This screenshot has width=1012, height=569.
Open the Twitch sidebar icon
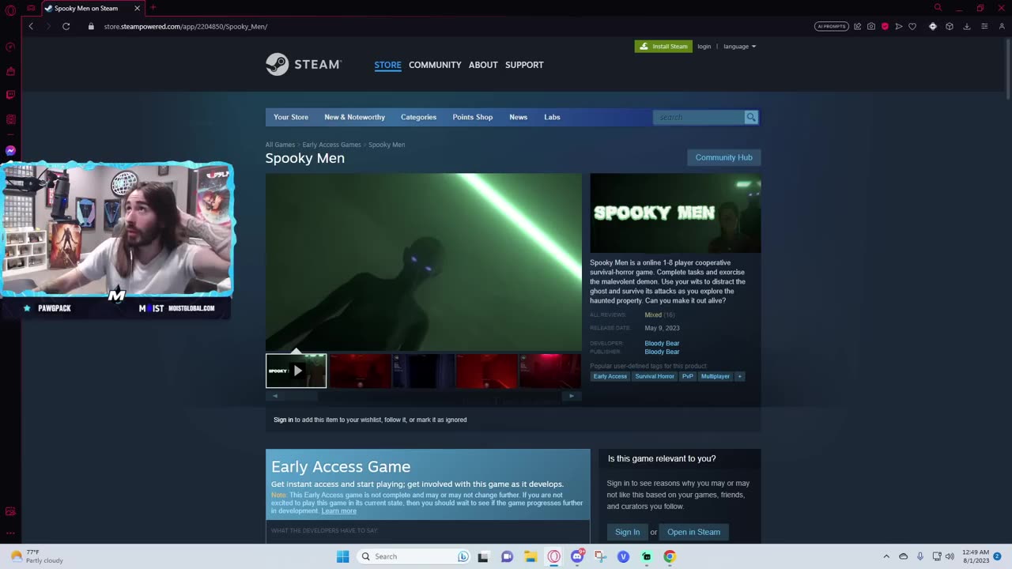coord(10,95)
